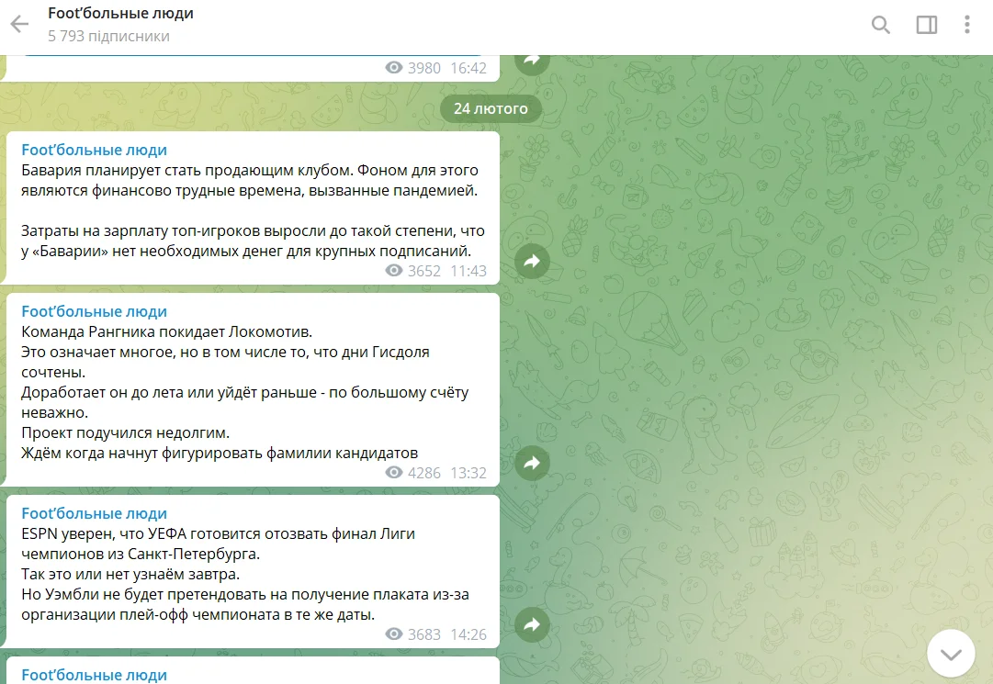Click the sender name above the ESPN message
993x684 pixels.
coord(94,513)
